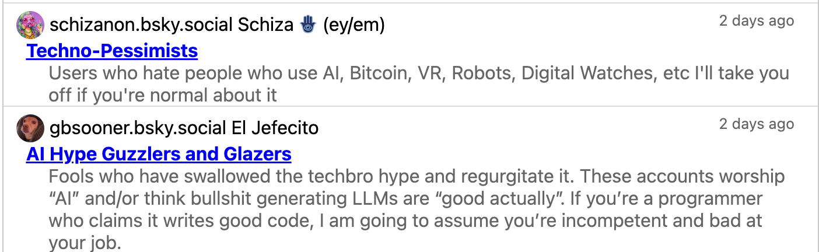The height and width of the screenshot is (252, 819).
Task: Click the line 'who claims it writes good code'
Action: [x=405, y=221]
